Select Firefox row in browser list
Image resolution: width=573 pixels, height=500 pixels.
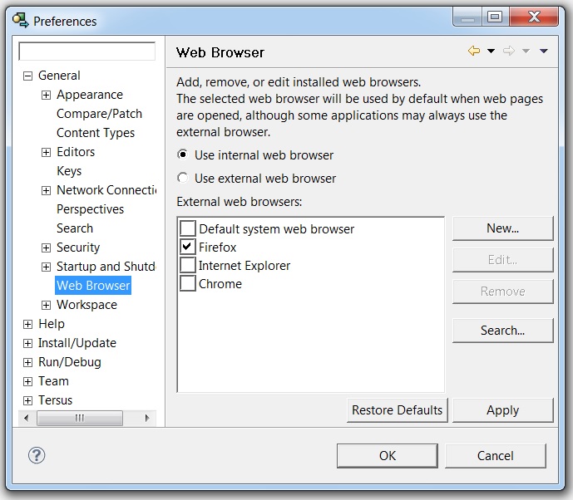pyautogui.click(x=217, y=247)
